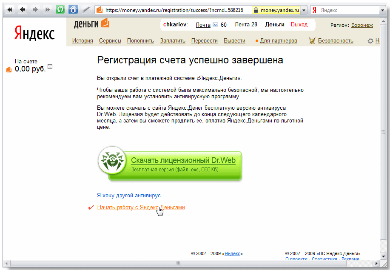390x270 pixels.
Task: Open the Вывести section
Action: pyautogui.click(x=234, y=41)
